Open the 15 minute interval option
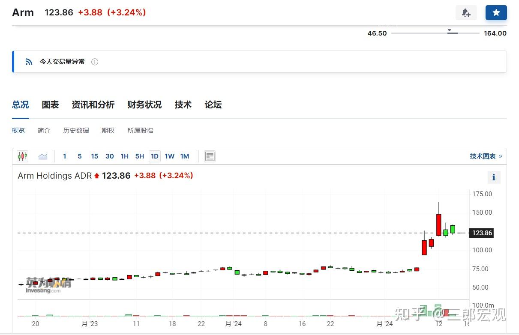Screen dimensions: 519x335 click(x=94, y=156)
